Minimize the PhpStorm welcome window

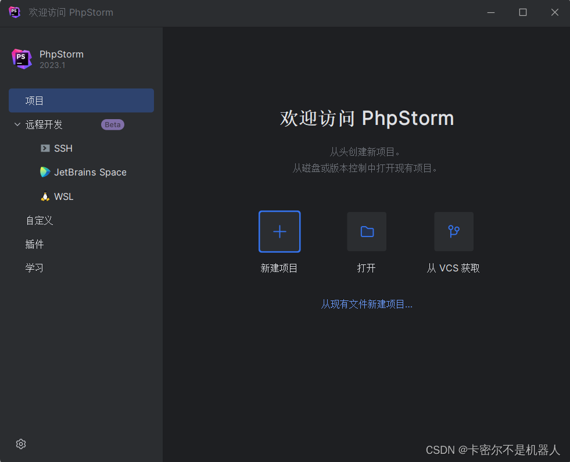tap(491, 12)
